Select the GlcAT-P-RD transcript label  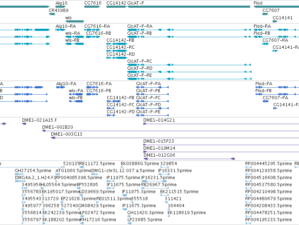pyautogui.click(x=140, y=68)
